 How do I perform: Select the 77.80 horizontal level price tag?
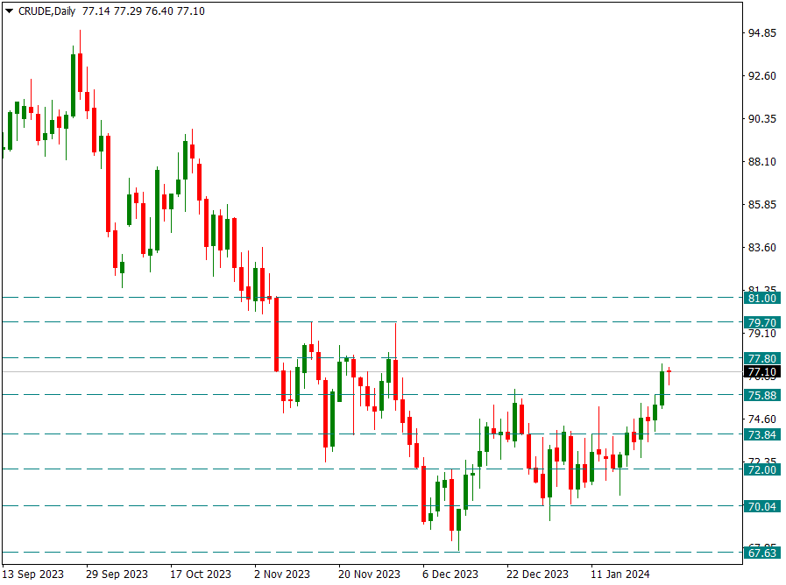761,358
